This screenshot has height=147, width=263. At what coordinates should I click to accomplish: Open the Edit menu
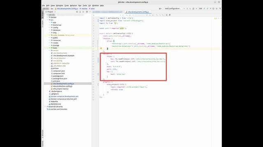[48, 5]
